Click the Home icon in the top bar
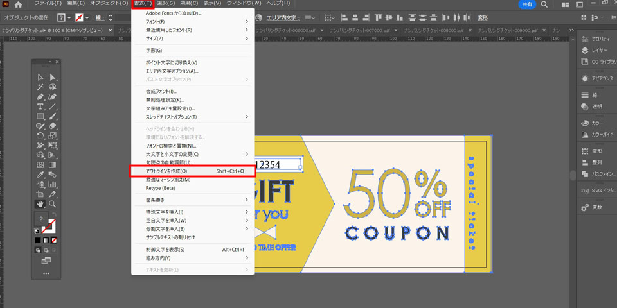The width and height of the screenshot is (617, 308). click(19, 4)
